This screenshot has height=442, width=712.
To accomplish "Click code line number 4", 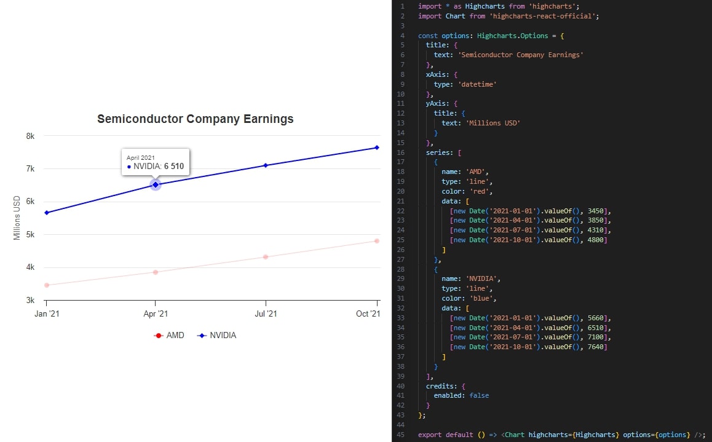I will point(402,36).
